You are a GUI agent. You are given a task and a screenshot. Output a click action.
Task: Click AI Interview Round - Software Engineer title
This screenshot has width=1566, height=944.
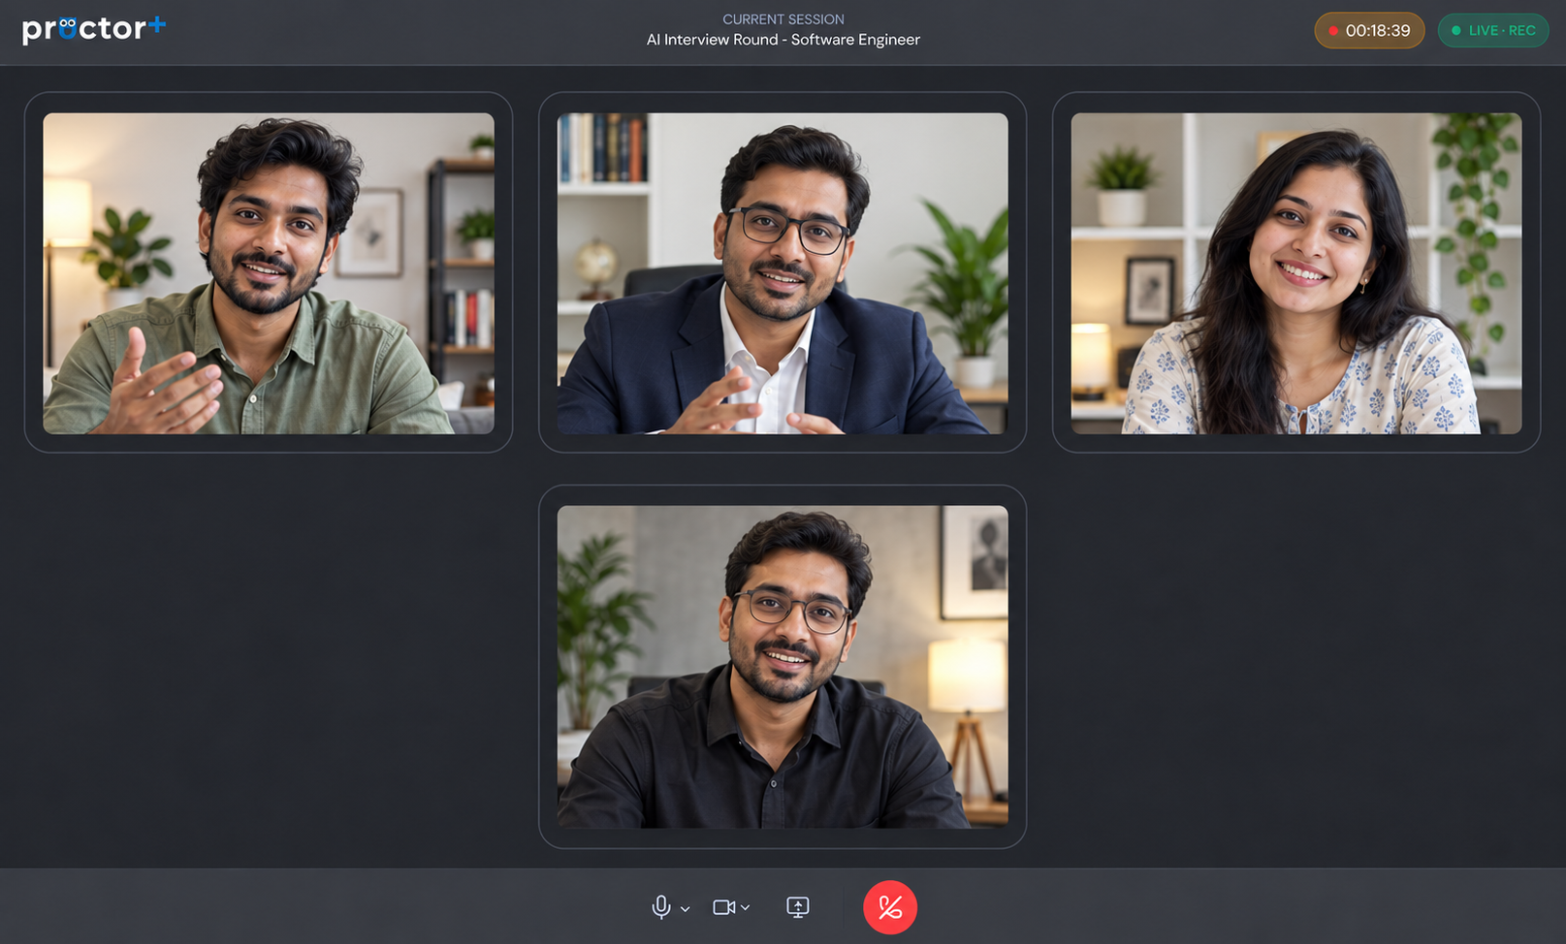783,40
